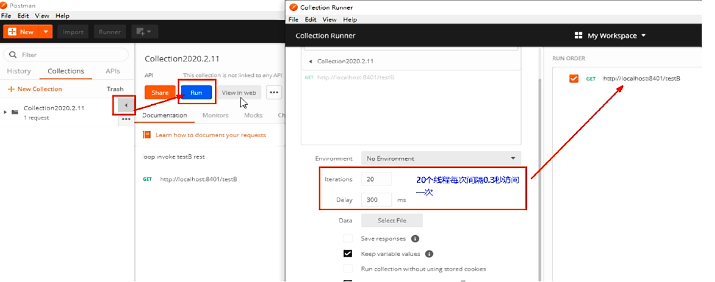Switch to the History tab
This screenshot has height=282, width=715.
pyautogui.click(x=19, y=71)
